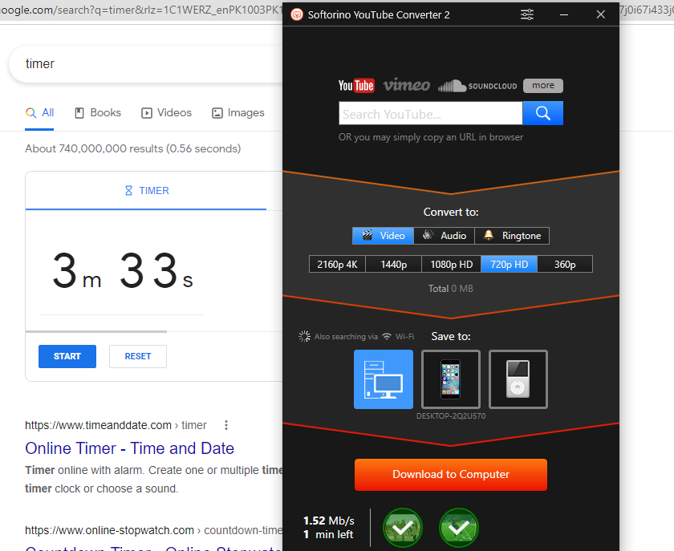Save to iPod classic icon
The height and width of the screenshot is (551, 674).
518,379
